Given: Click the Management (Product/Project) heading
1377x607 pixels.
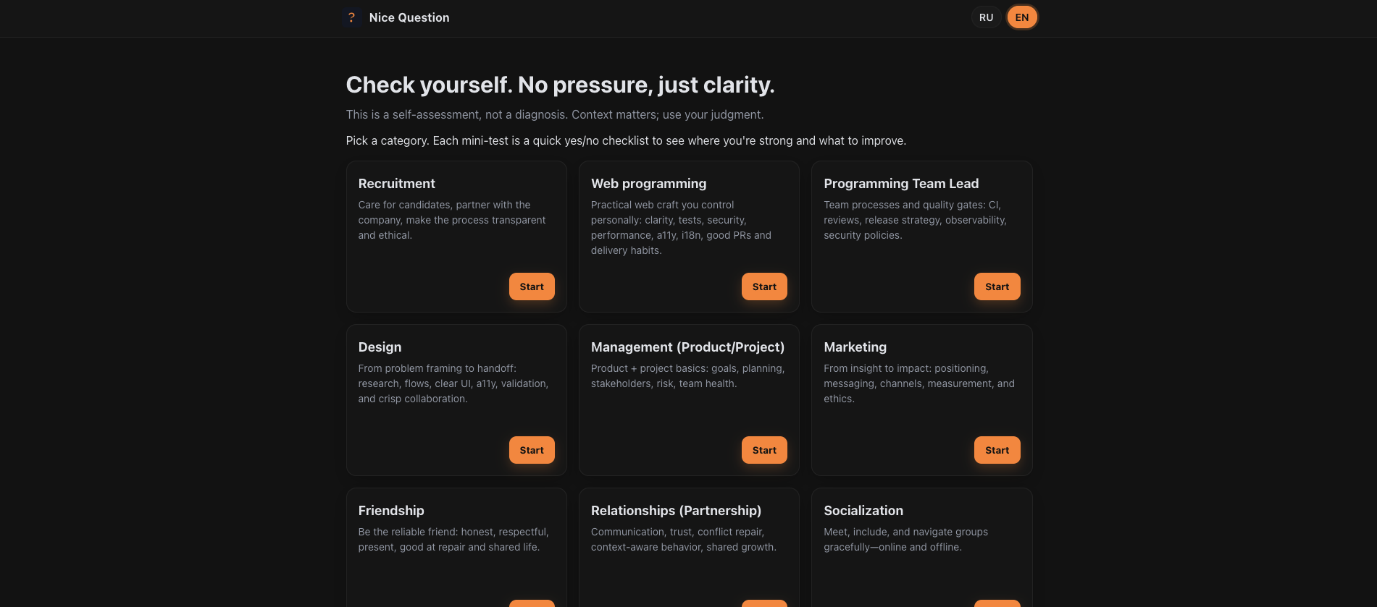Looking at the screenshot, I should coord(687,347).
